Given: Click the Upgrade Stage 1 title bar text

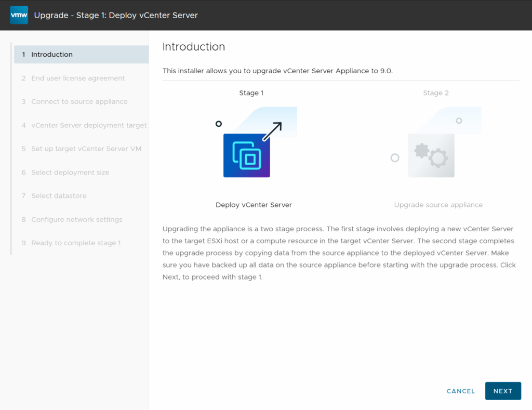Looking at the screenshot, I should tap(116, 15).
